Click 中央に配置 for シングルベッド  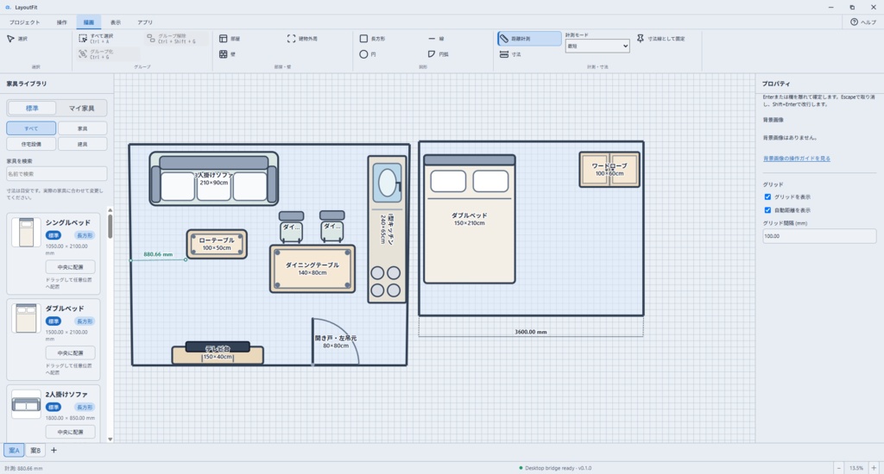(x=71, y=267)
